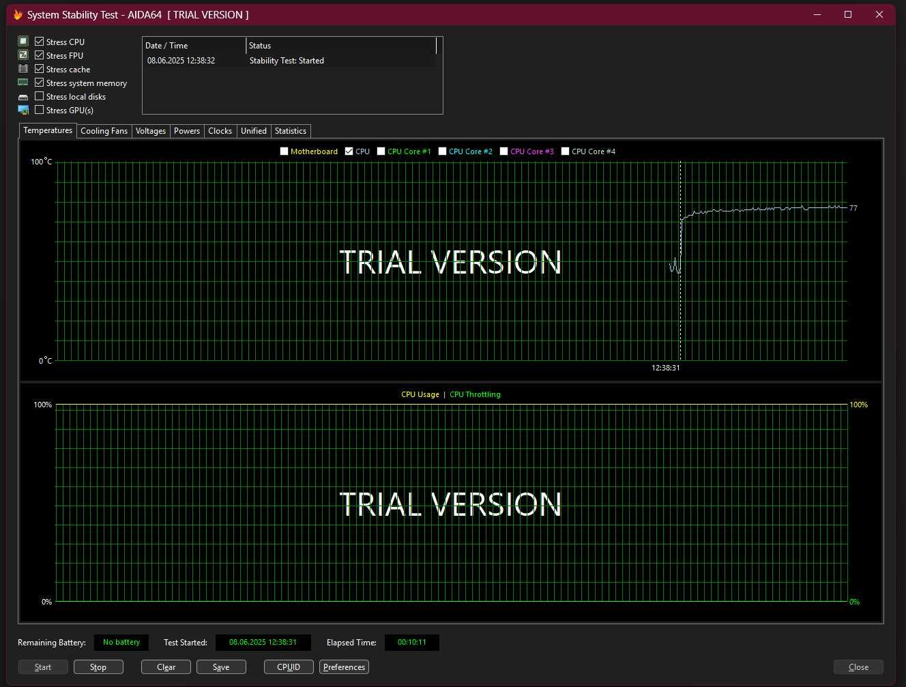The width and height of the screenshot is (906, 687).
Task: Open the Voltages tab
Action: tap(151, 131)
